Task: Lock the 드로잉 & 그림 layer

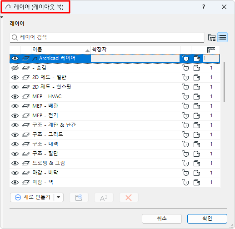Action: [x=185, y=164]
